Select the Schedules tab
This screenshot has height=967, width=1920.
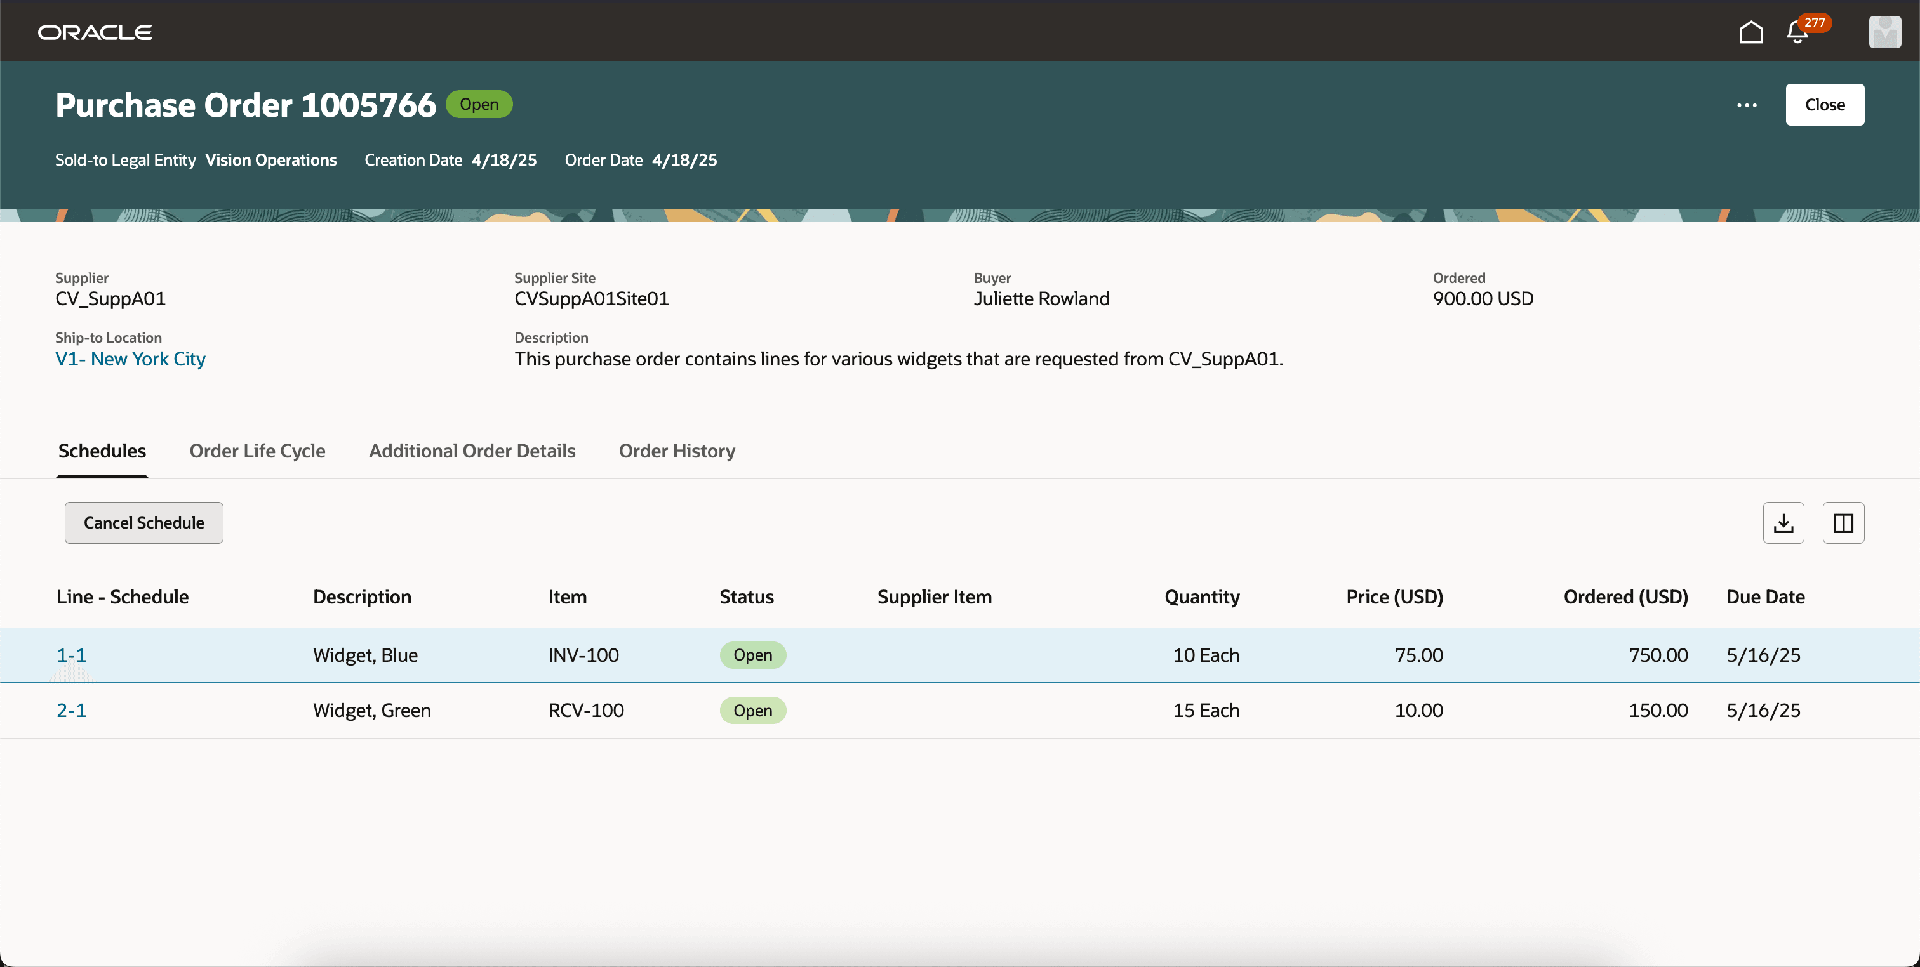[x=102, y=451]
